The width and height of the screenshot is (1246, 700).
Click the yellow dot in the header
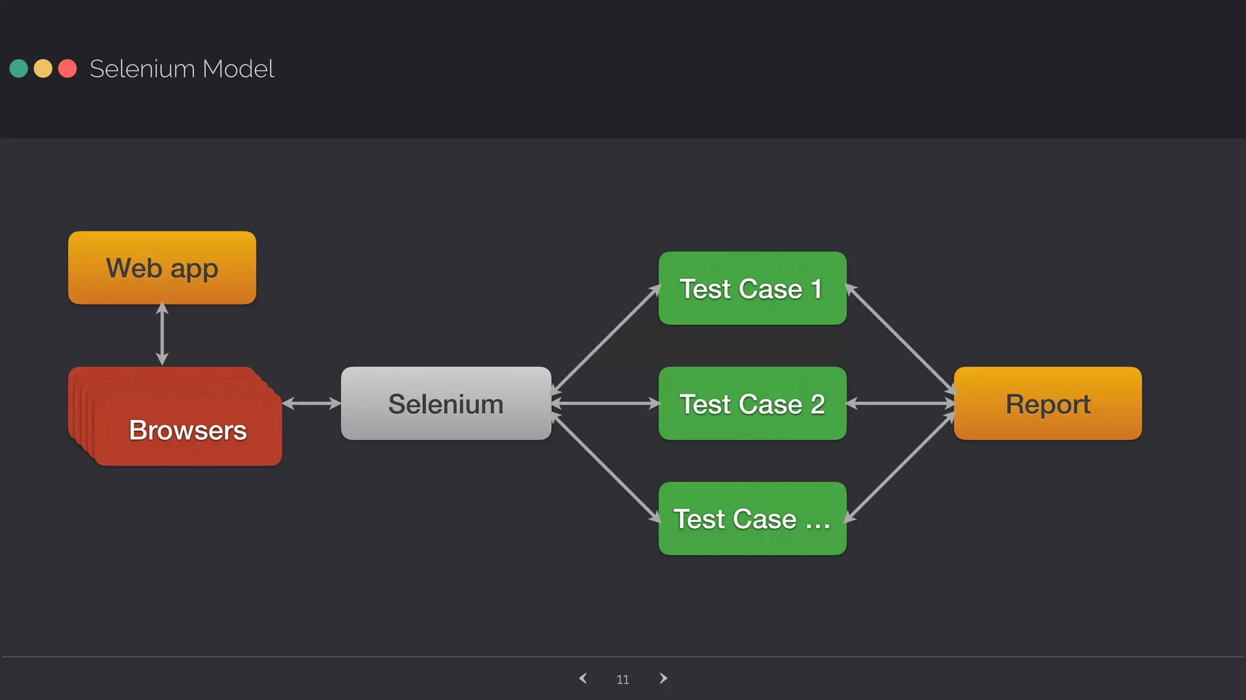point(43,69)
